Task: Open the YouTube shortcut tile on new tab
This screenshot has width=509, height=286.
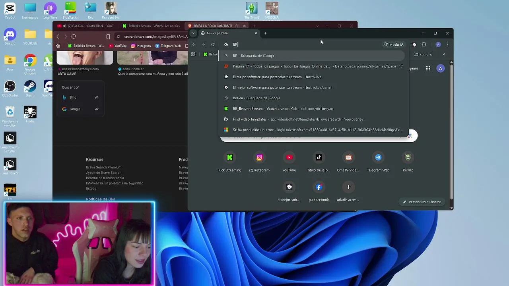Action: pos(289,162)
